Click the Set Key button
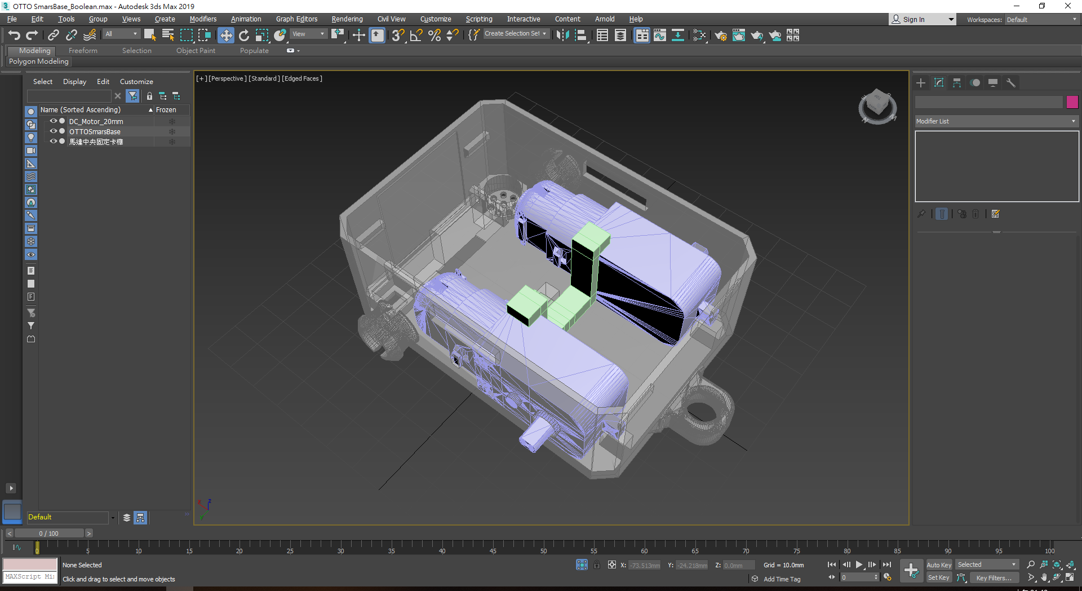 939,577
